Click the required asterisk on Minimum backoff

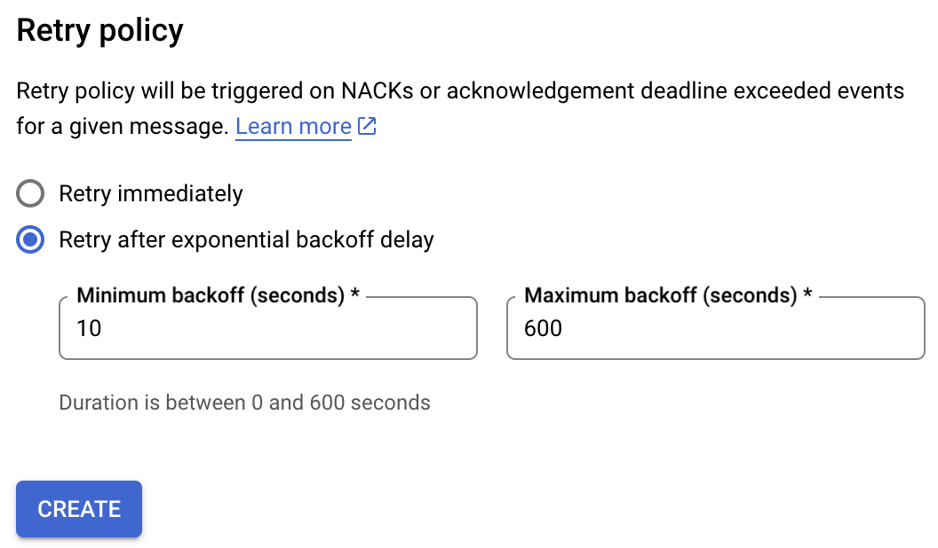click(x=354, y=293)
